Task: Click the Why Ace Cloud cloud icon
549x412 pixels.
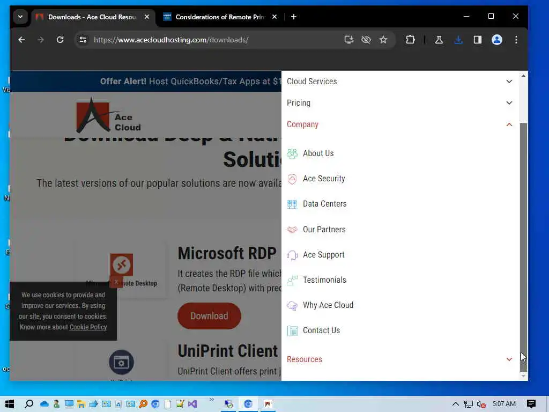Action: (x=292, y=305)
